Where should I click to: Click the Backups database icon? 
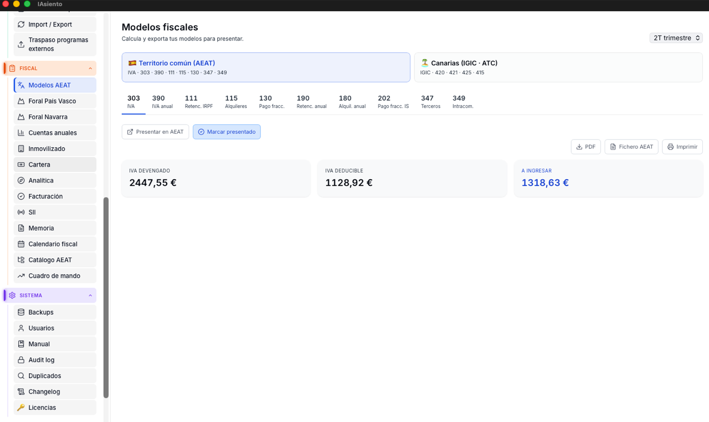point(21,312)
